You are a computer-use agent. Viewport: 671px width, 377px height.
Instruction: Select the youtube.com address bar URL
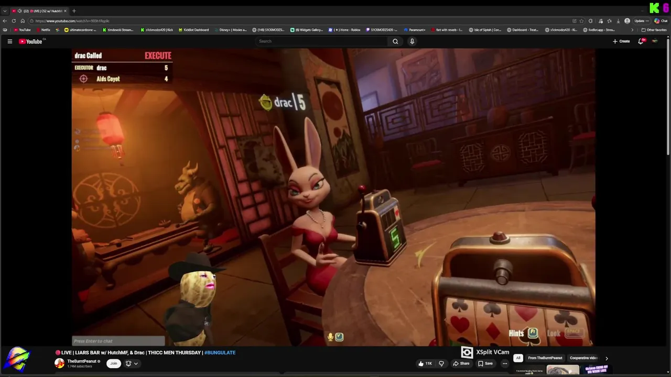tap(72, 21)
